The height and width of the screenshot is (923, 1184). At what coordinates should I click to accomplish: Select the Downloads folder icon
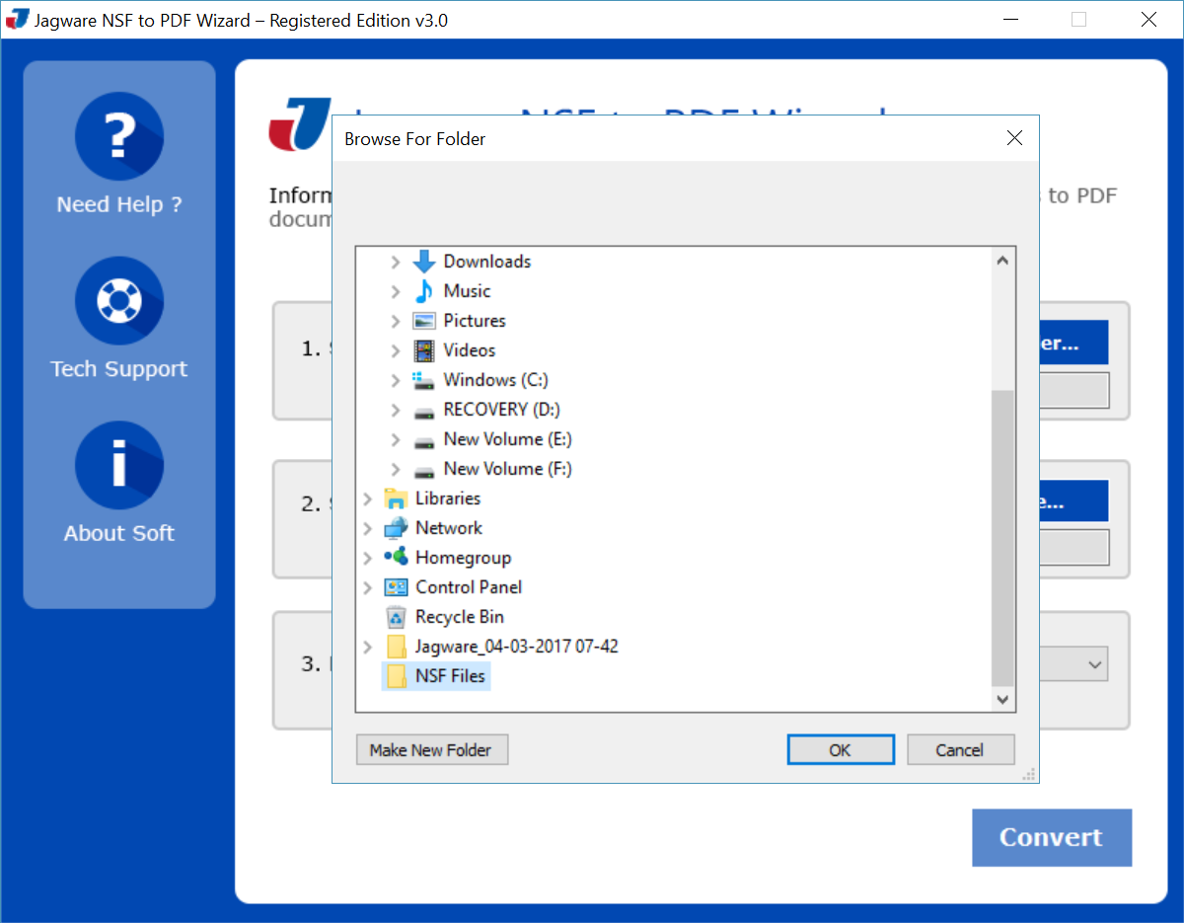coord(424,262)
